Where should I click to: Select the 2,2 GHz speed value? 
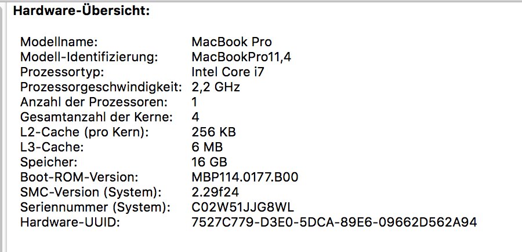pyautogui.click(x=216, y=87)
